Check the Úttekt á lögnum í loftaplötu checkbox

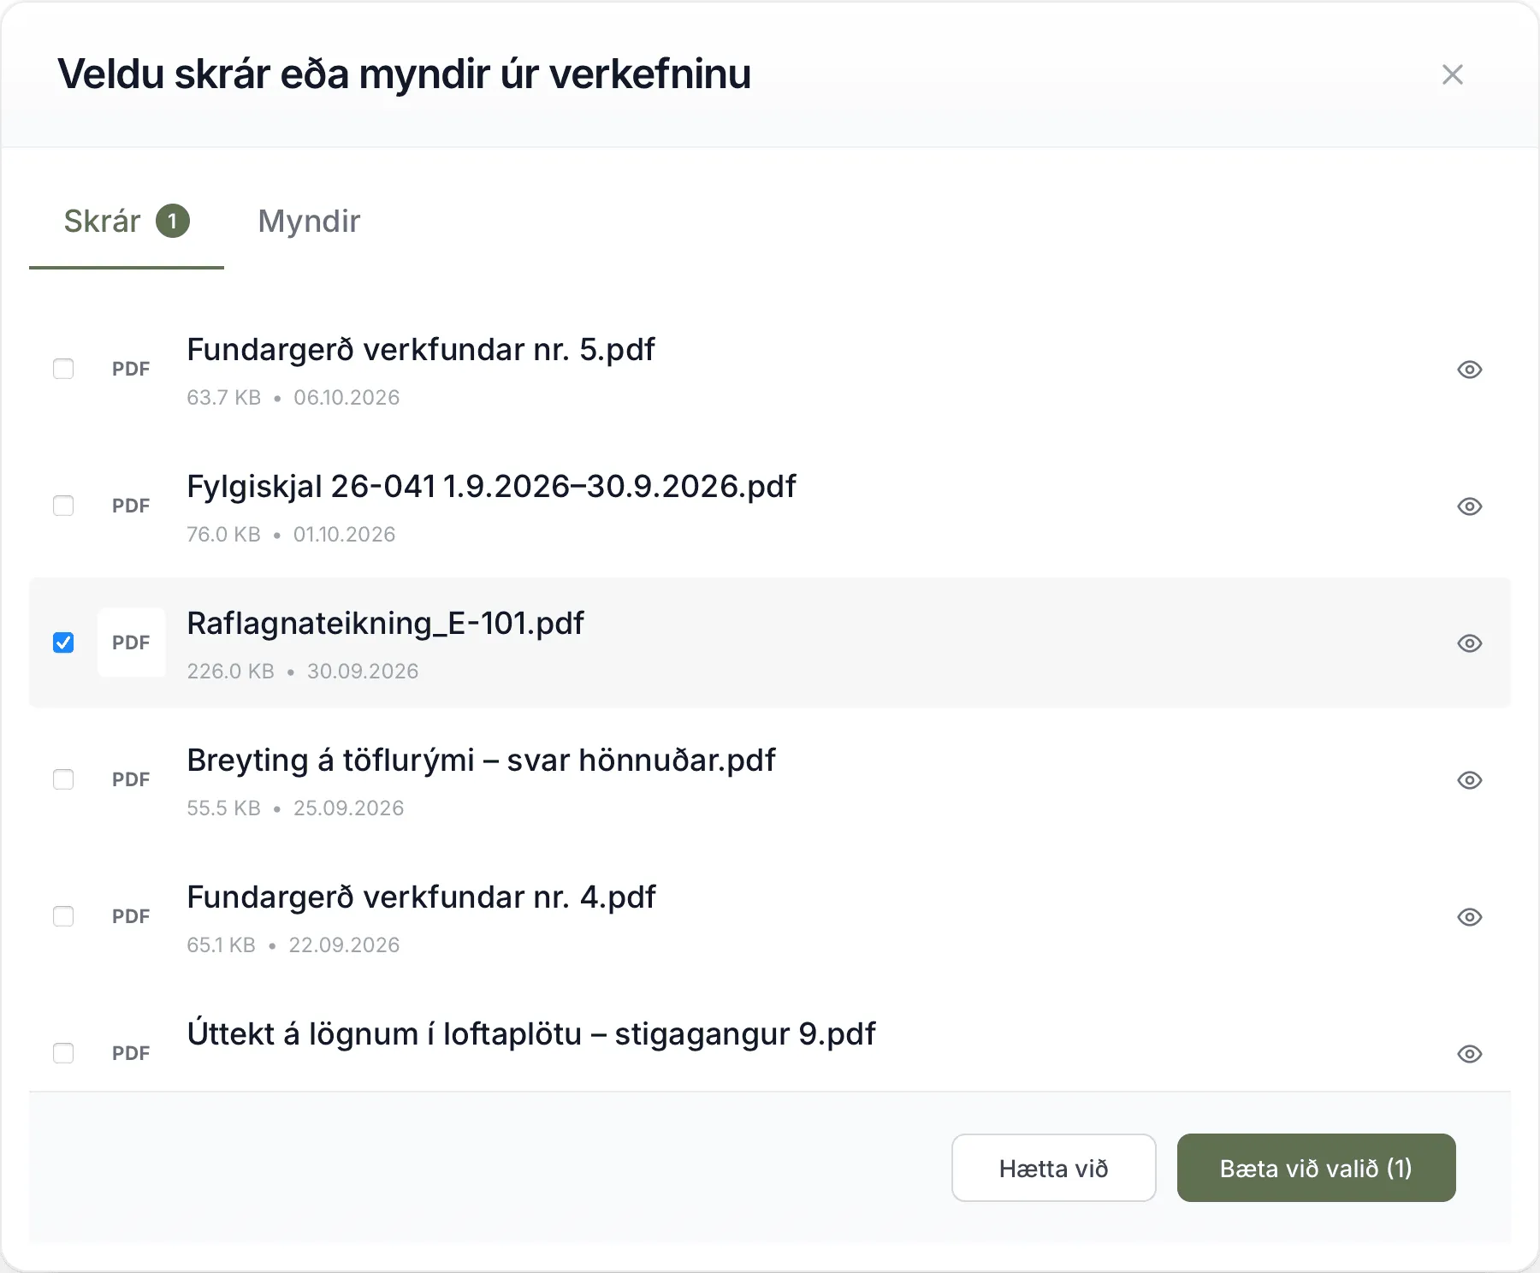pyautogui.click(x=63, y=1053)
